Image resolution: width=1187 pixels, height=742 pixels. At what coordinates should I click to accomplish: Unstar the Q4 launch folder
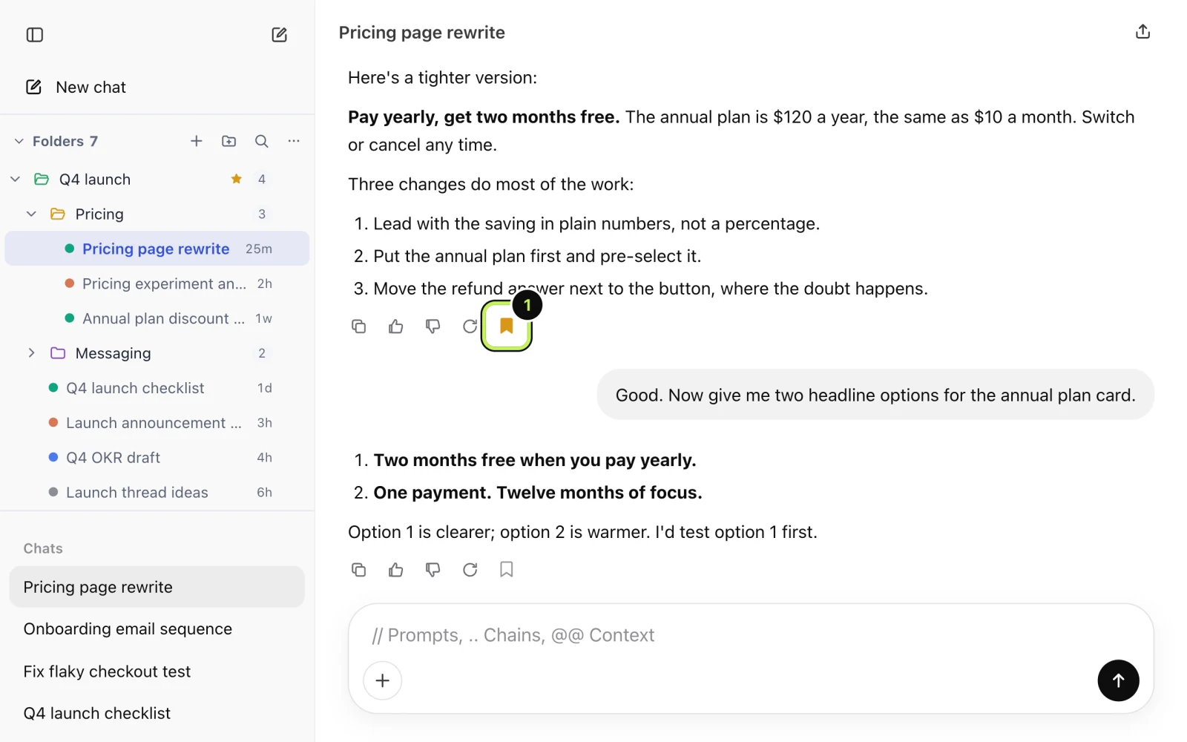pyautogui.click(x=237, y=179)
